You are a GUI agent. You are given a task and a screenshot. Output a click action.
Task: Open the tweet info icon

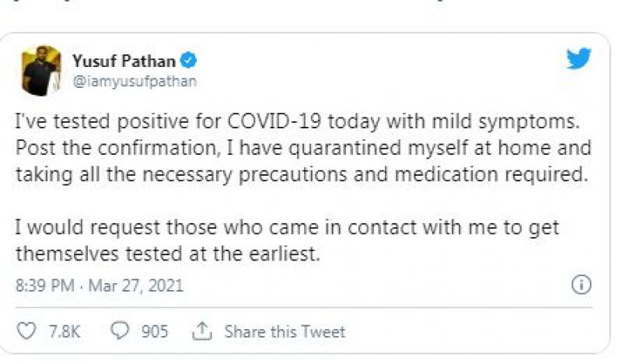(581, 285)
